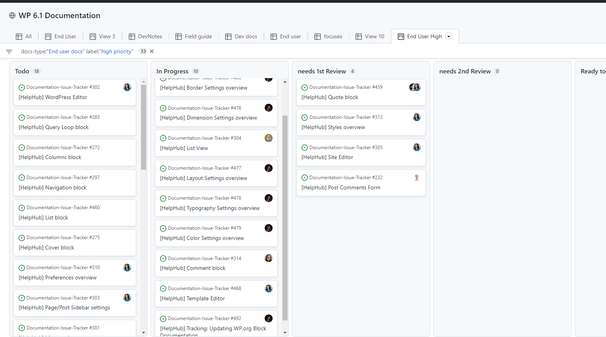
Task: Click Todo column scrollbar down arrow
Action: (143, 333)
